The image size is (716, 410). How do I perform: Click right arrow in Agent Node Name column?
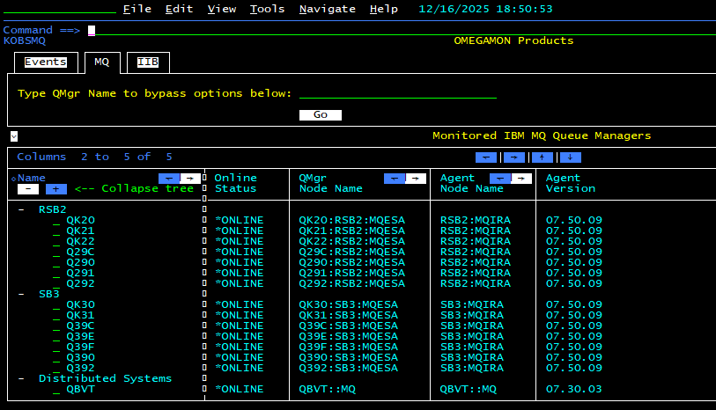(x=522, y=178)
